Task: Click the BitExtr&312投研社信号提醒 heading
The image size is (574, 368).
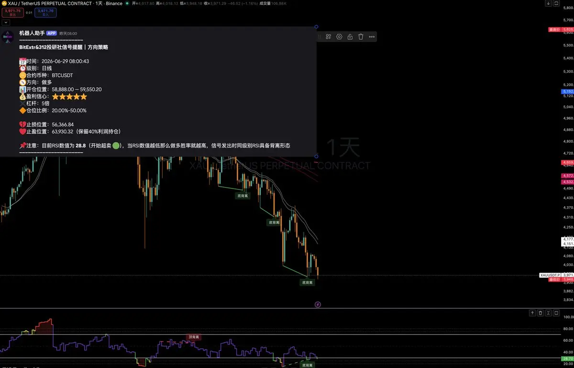Action: [x=64, y=47]
